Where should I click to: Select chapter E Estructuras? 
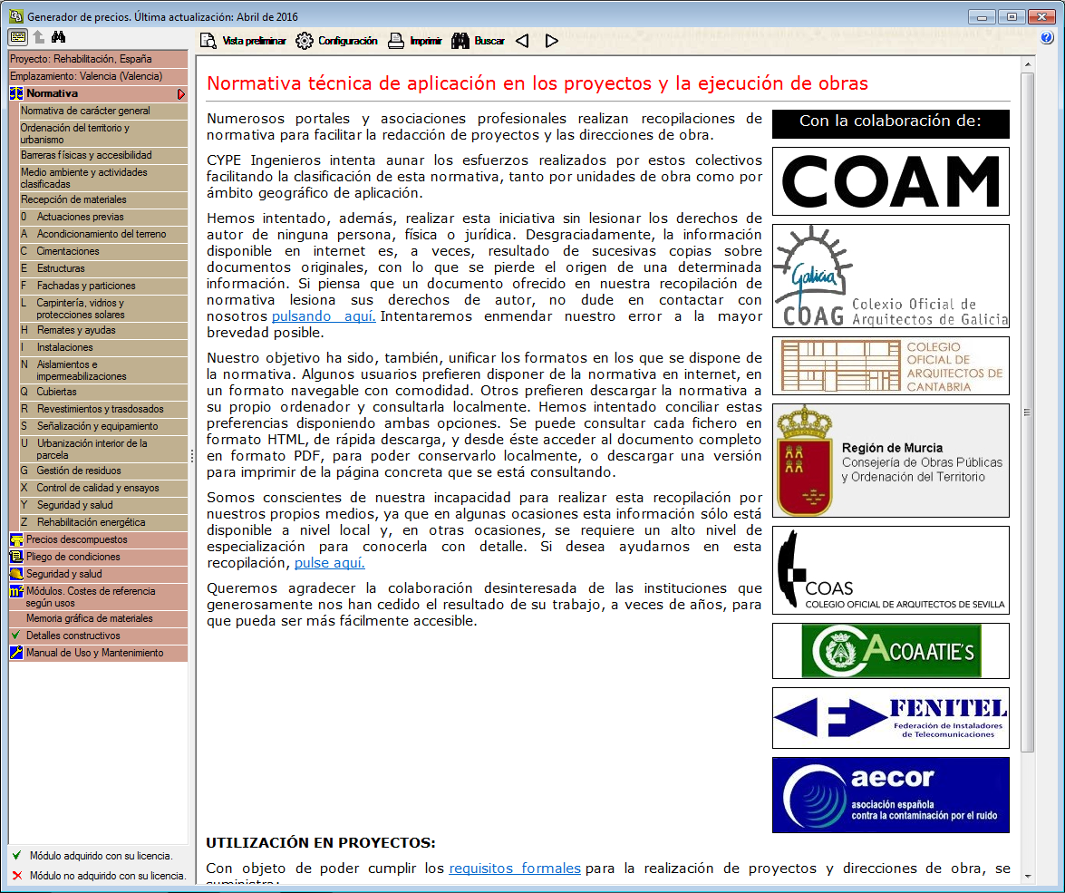[x=104, y=268]
